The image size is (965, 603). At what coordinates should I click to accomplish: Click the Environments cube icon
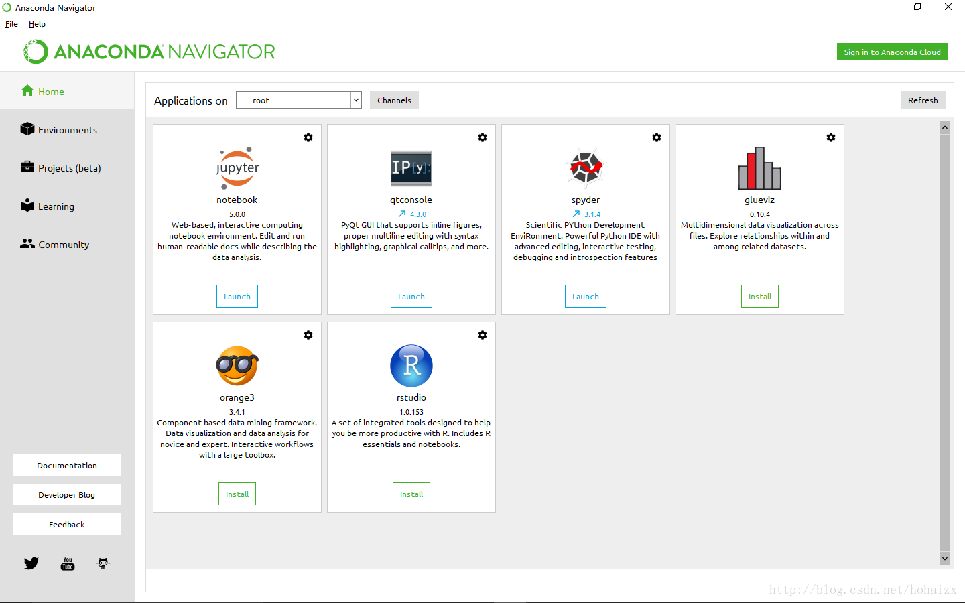point(27,129)
